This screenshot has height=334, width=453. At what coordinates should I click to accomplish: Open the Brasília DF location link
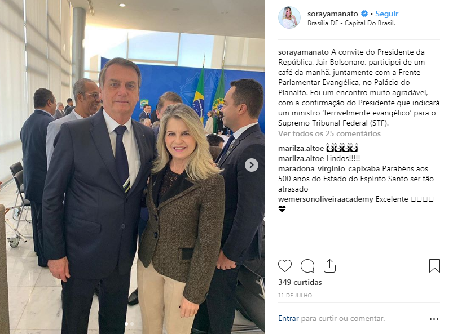click(351, 23)
